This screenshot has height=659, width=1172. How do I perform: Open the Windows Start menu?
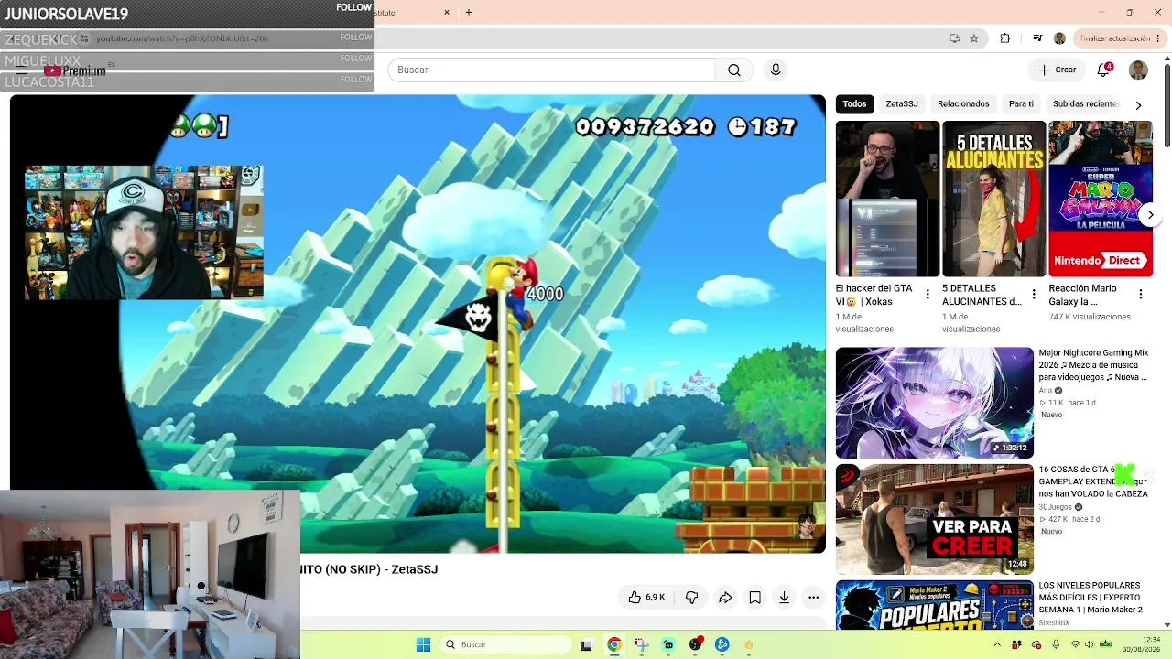(x=423, y=644)
